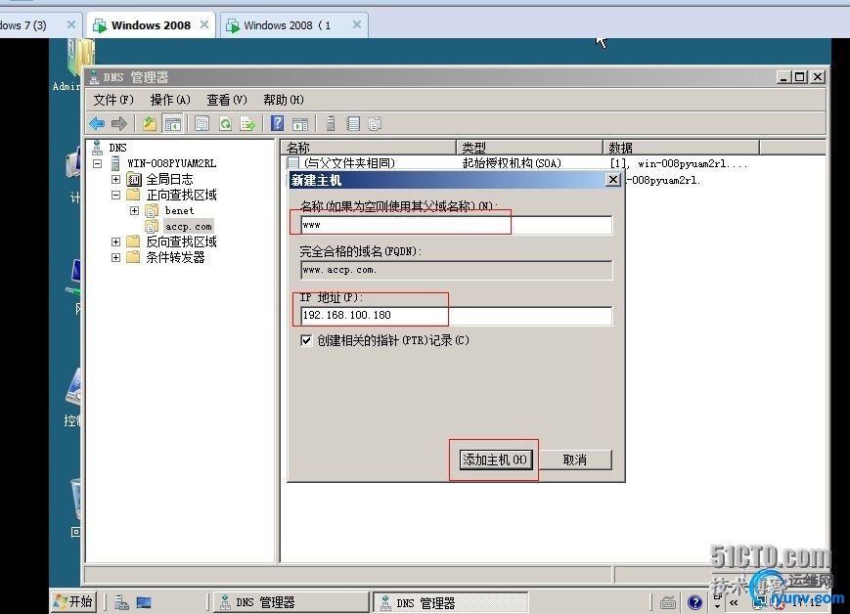Screen dimensions: 850x614
Task: Click second DNS 管理器 taskbar button
Action: tap(449, 602)
